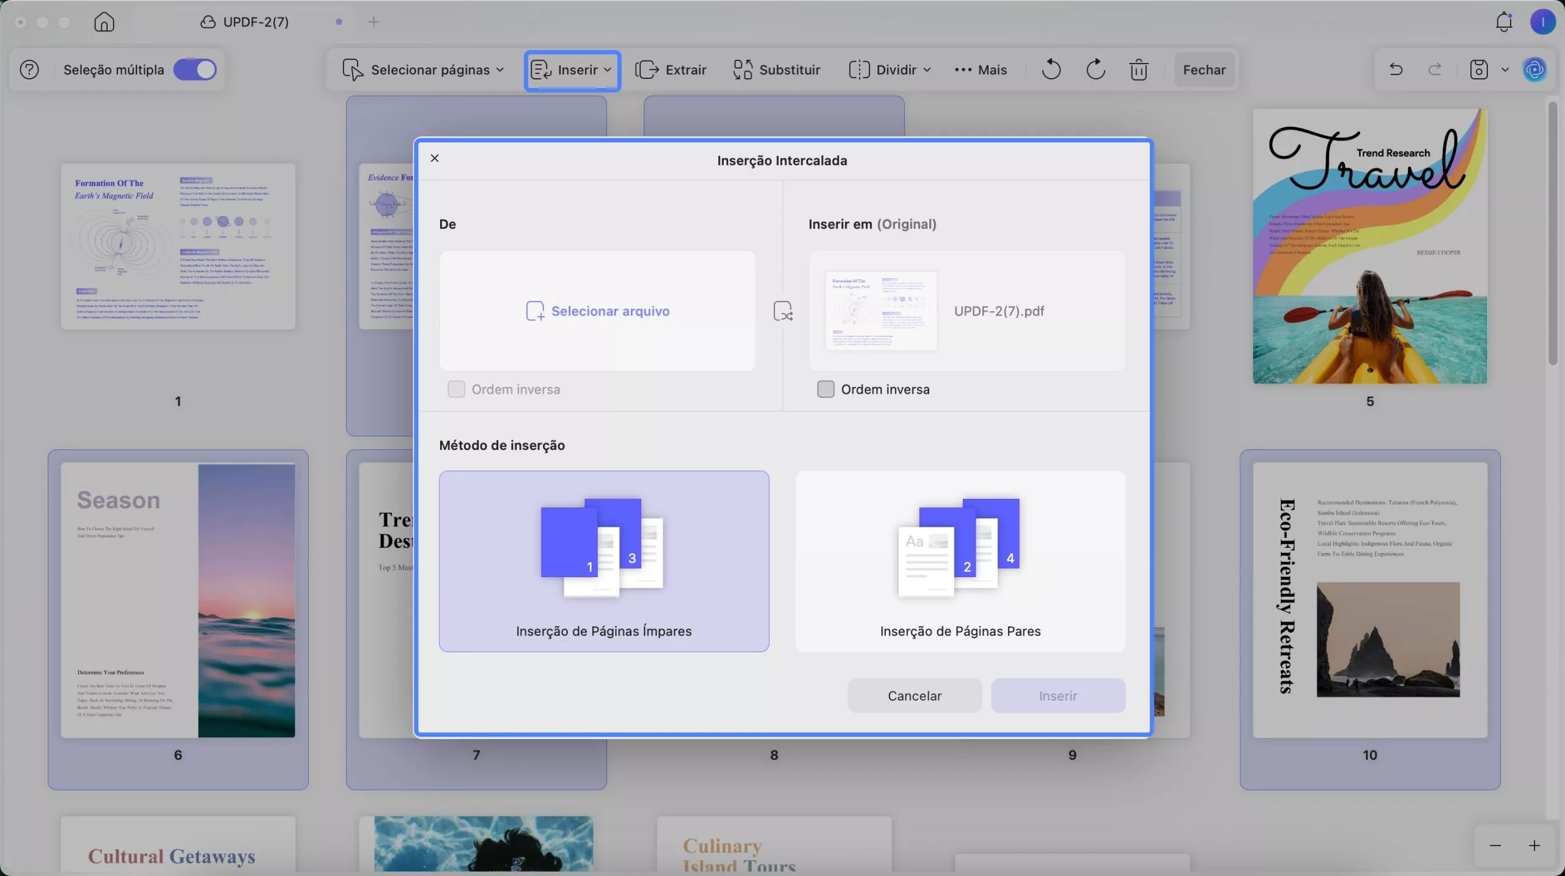1565x876 pixels.
Task: Rotate pages clockwise
Action: click(1095, 70)
